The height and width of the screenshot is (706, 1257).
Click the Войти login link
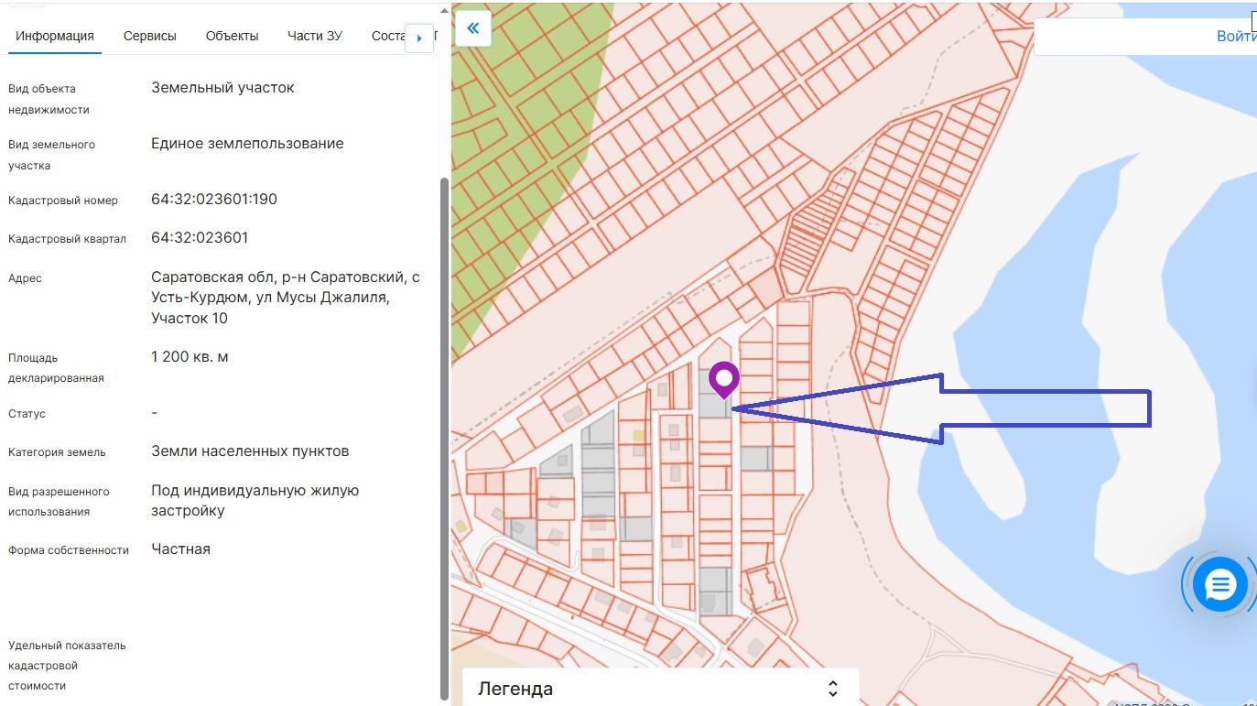pyautogui.click(x=1235, y=37)
